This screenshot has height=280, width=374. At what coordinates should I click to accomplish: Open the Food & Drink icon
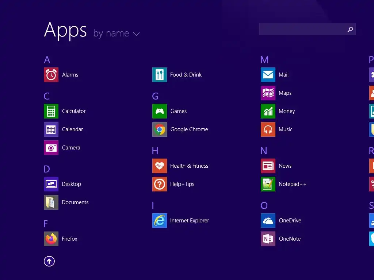160,75
